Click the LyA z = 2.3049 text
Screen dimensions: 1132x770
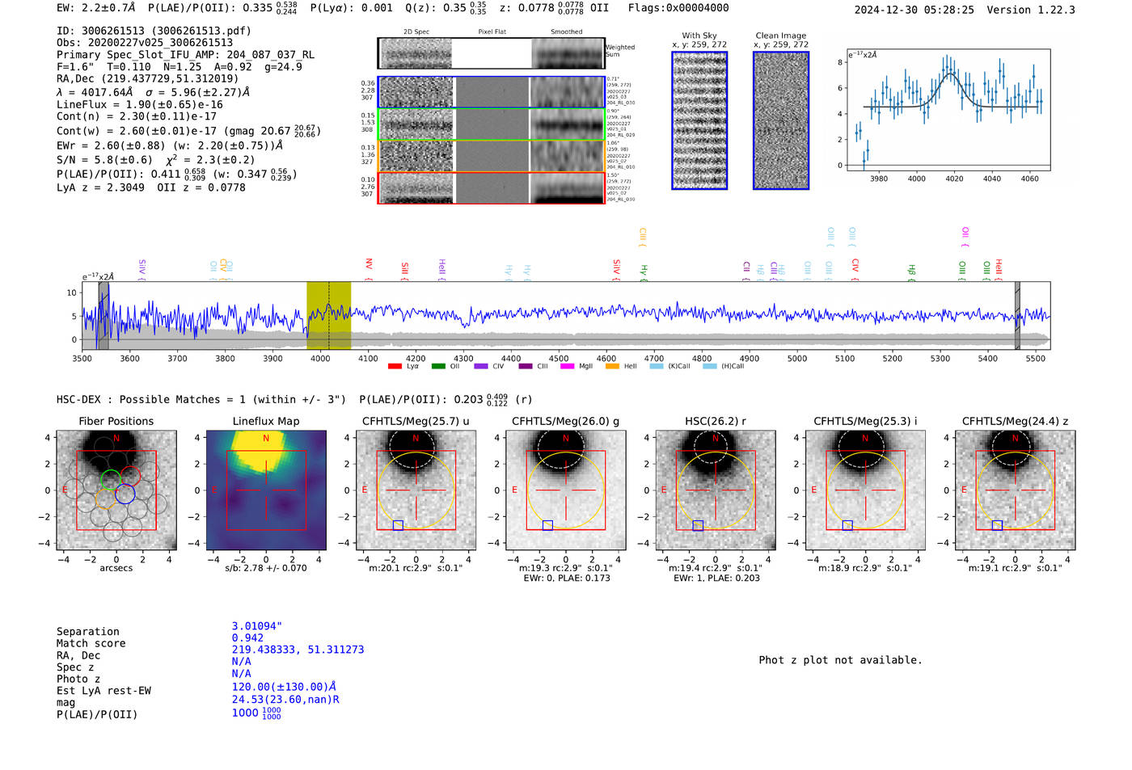101,187
